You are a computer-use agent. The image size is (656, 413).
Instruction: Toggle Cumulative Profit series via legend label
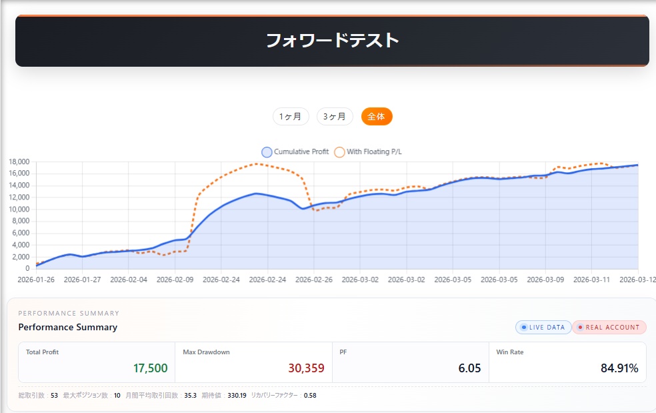pyautogui.click(x=301, y=152)
